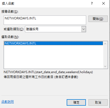Click empty area below NETWORKDAYS.INTL in list

click(53, 57)
